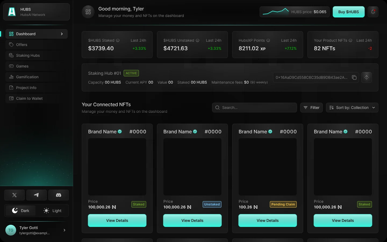The height and width of the screenshot is (242, 387).
Task: View Details of the first Staked NFT
Action: [x=117, y=220]
